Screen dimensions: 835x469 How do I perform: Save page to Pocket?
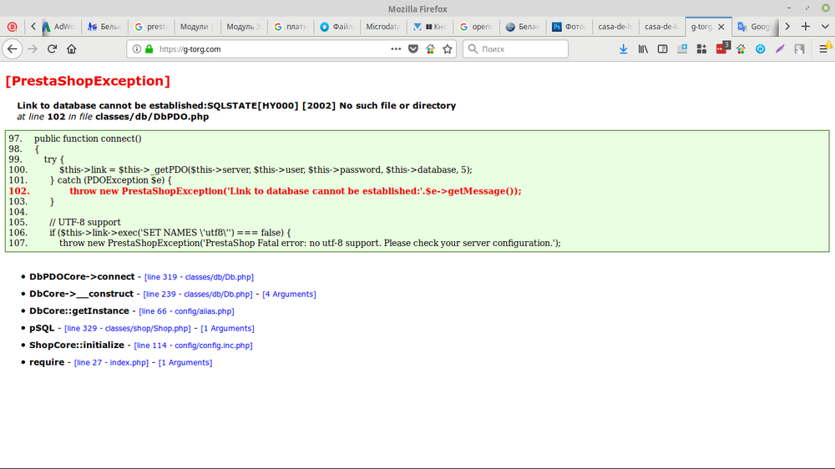pos(413,49)
